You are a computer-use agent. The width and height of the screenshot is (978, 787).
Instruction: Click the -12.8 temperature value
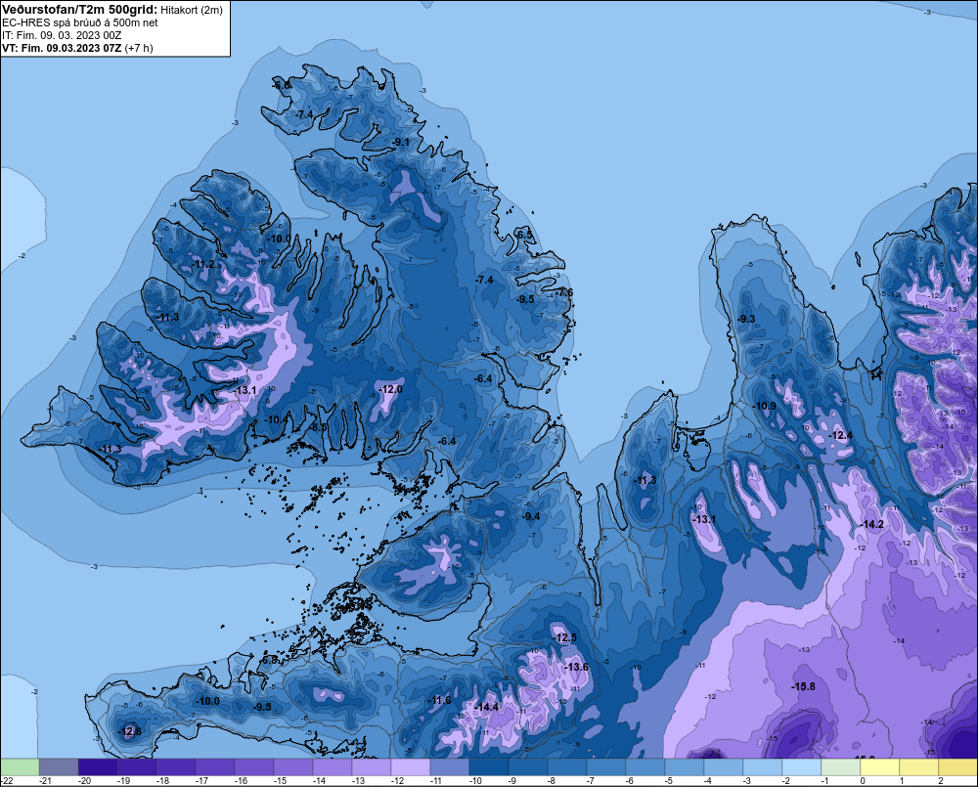tap(130, 731)
